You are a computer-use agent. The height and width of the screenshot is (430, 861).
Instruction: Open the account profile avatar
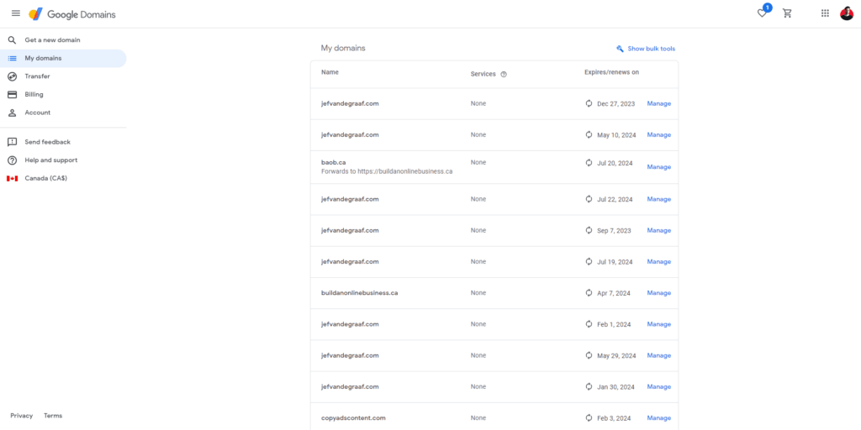(x=847, y=13)
